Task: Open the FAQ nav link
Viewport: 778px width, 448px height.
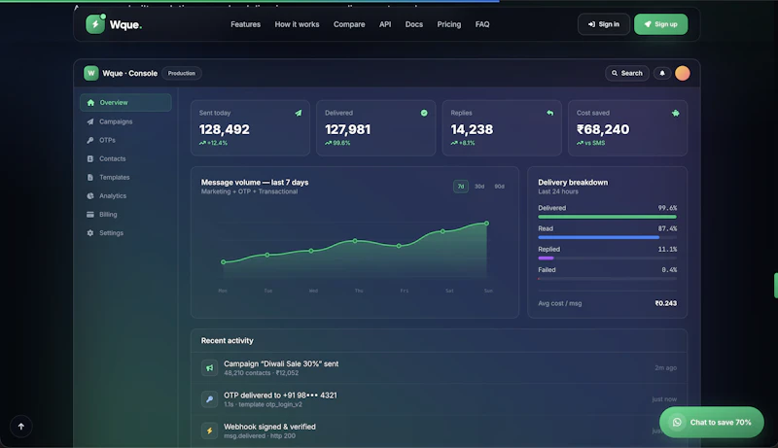Action: pos(482,24)
